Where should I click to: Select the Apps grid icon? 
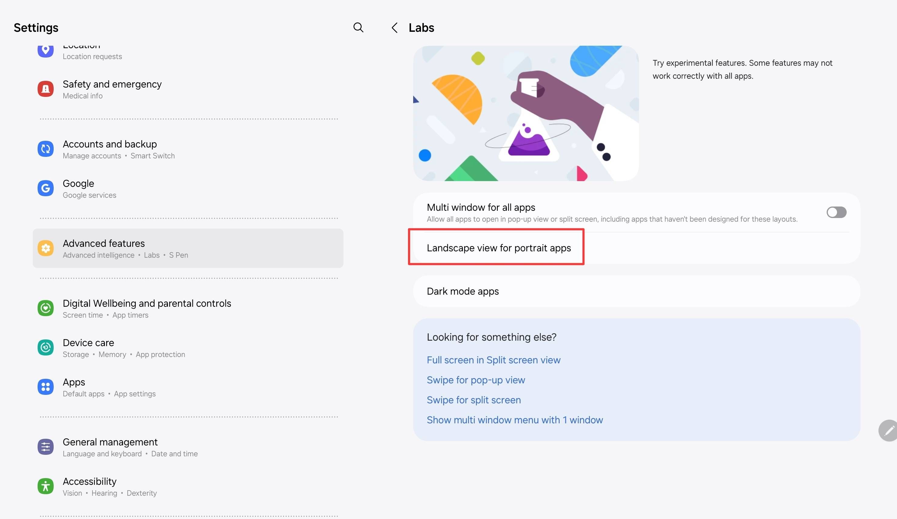pos(45,387)
